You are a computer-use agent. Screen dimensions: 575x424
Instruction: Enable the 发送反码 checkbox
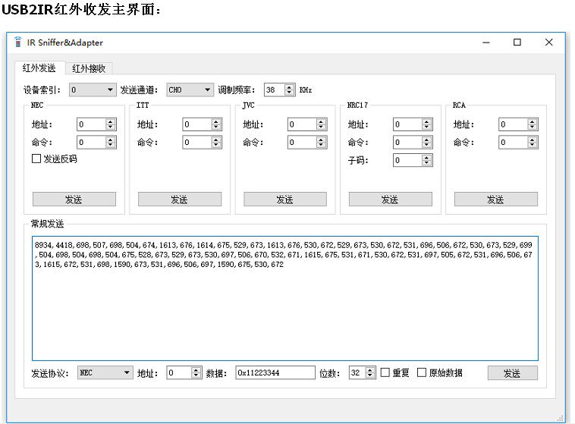click(36, 159)
